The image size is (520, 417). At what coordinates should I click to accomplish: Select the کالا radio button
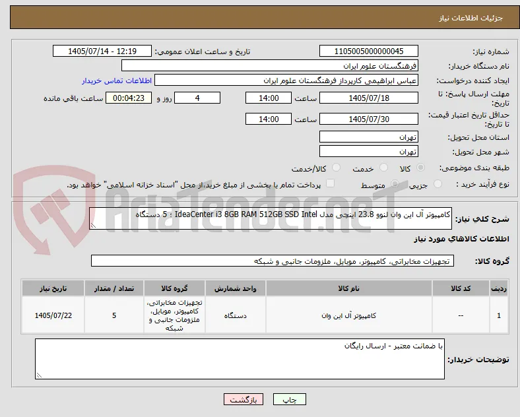point(420,168)
